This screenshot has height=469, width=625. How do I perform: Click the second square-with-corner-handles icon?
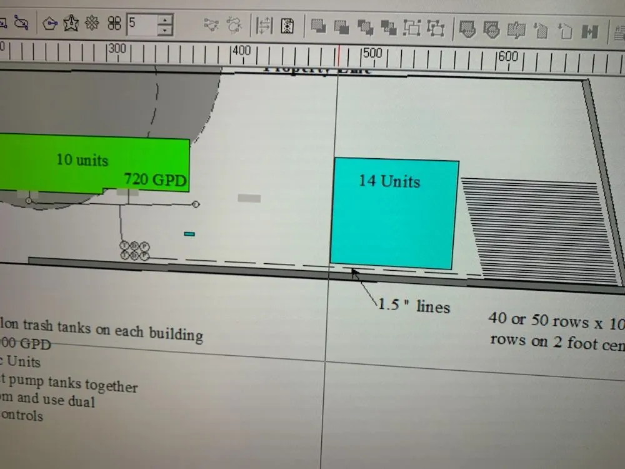436,28
